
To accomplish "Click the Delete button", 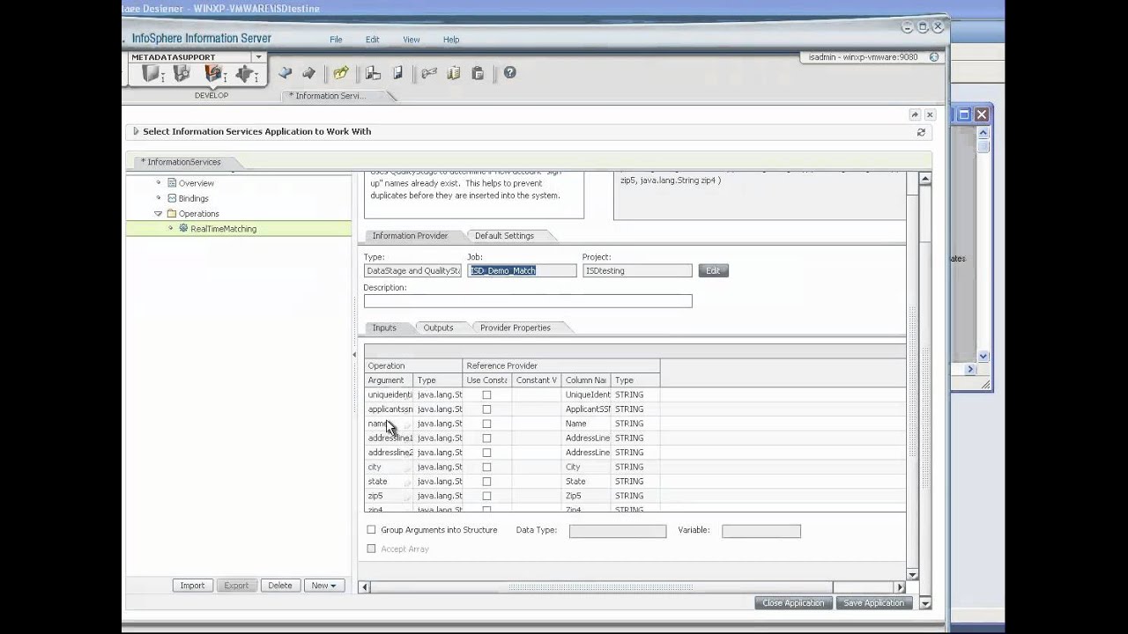I will click(x=280, y=586).
